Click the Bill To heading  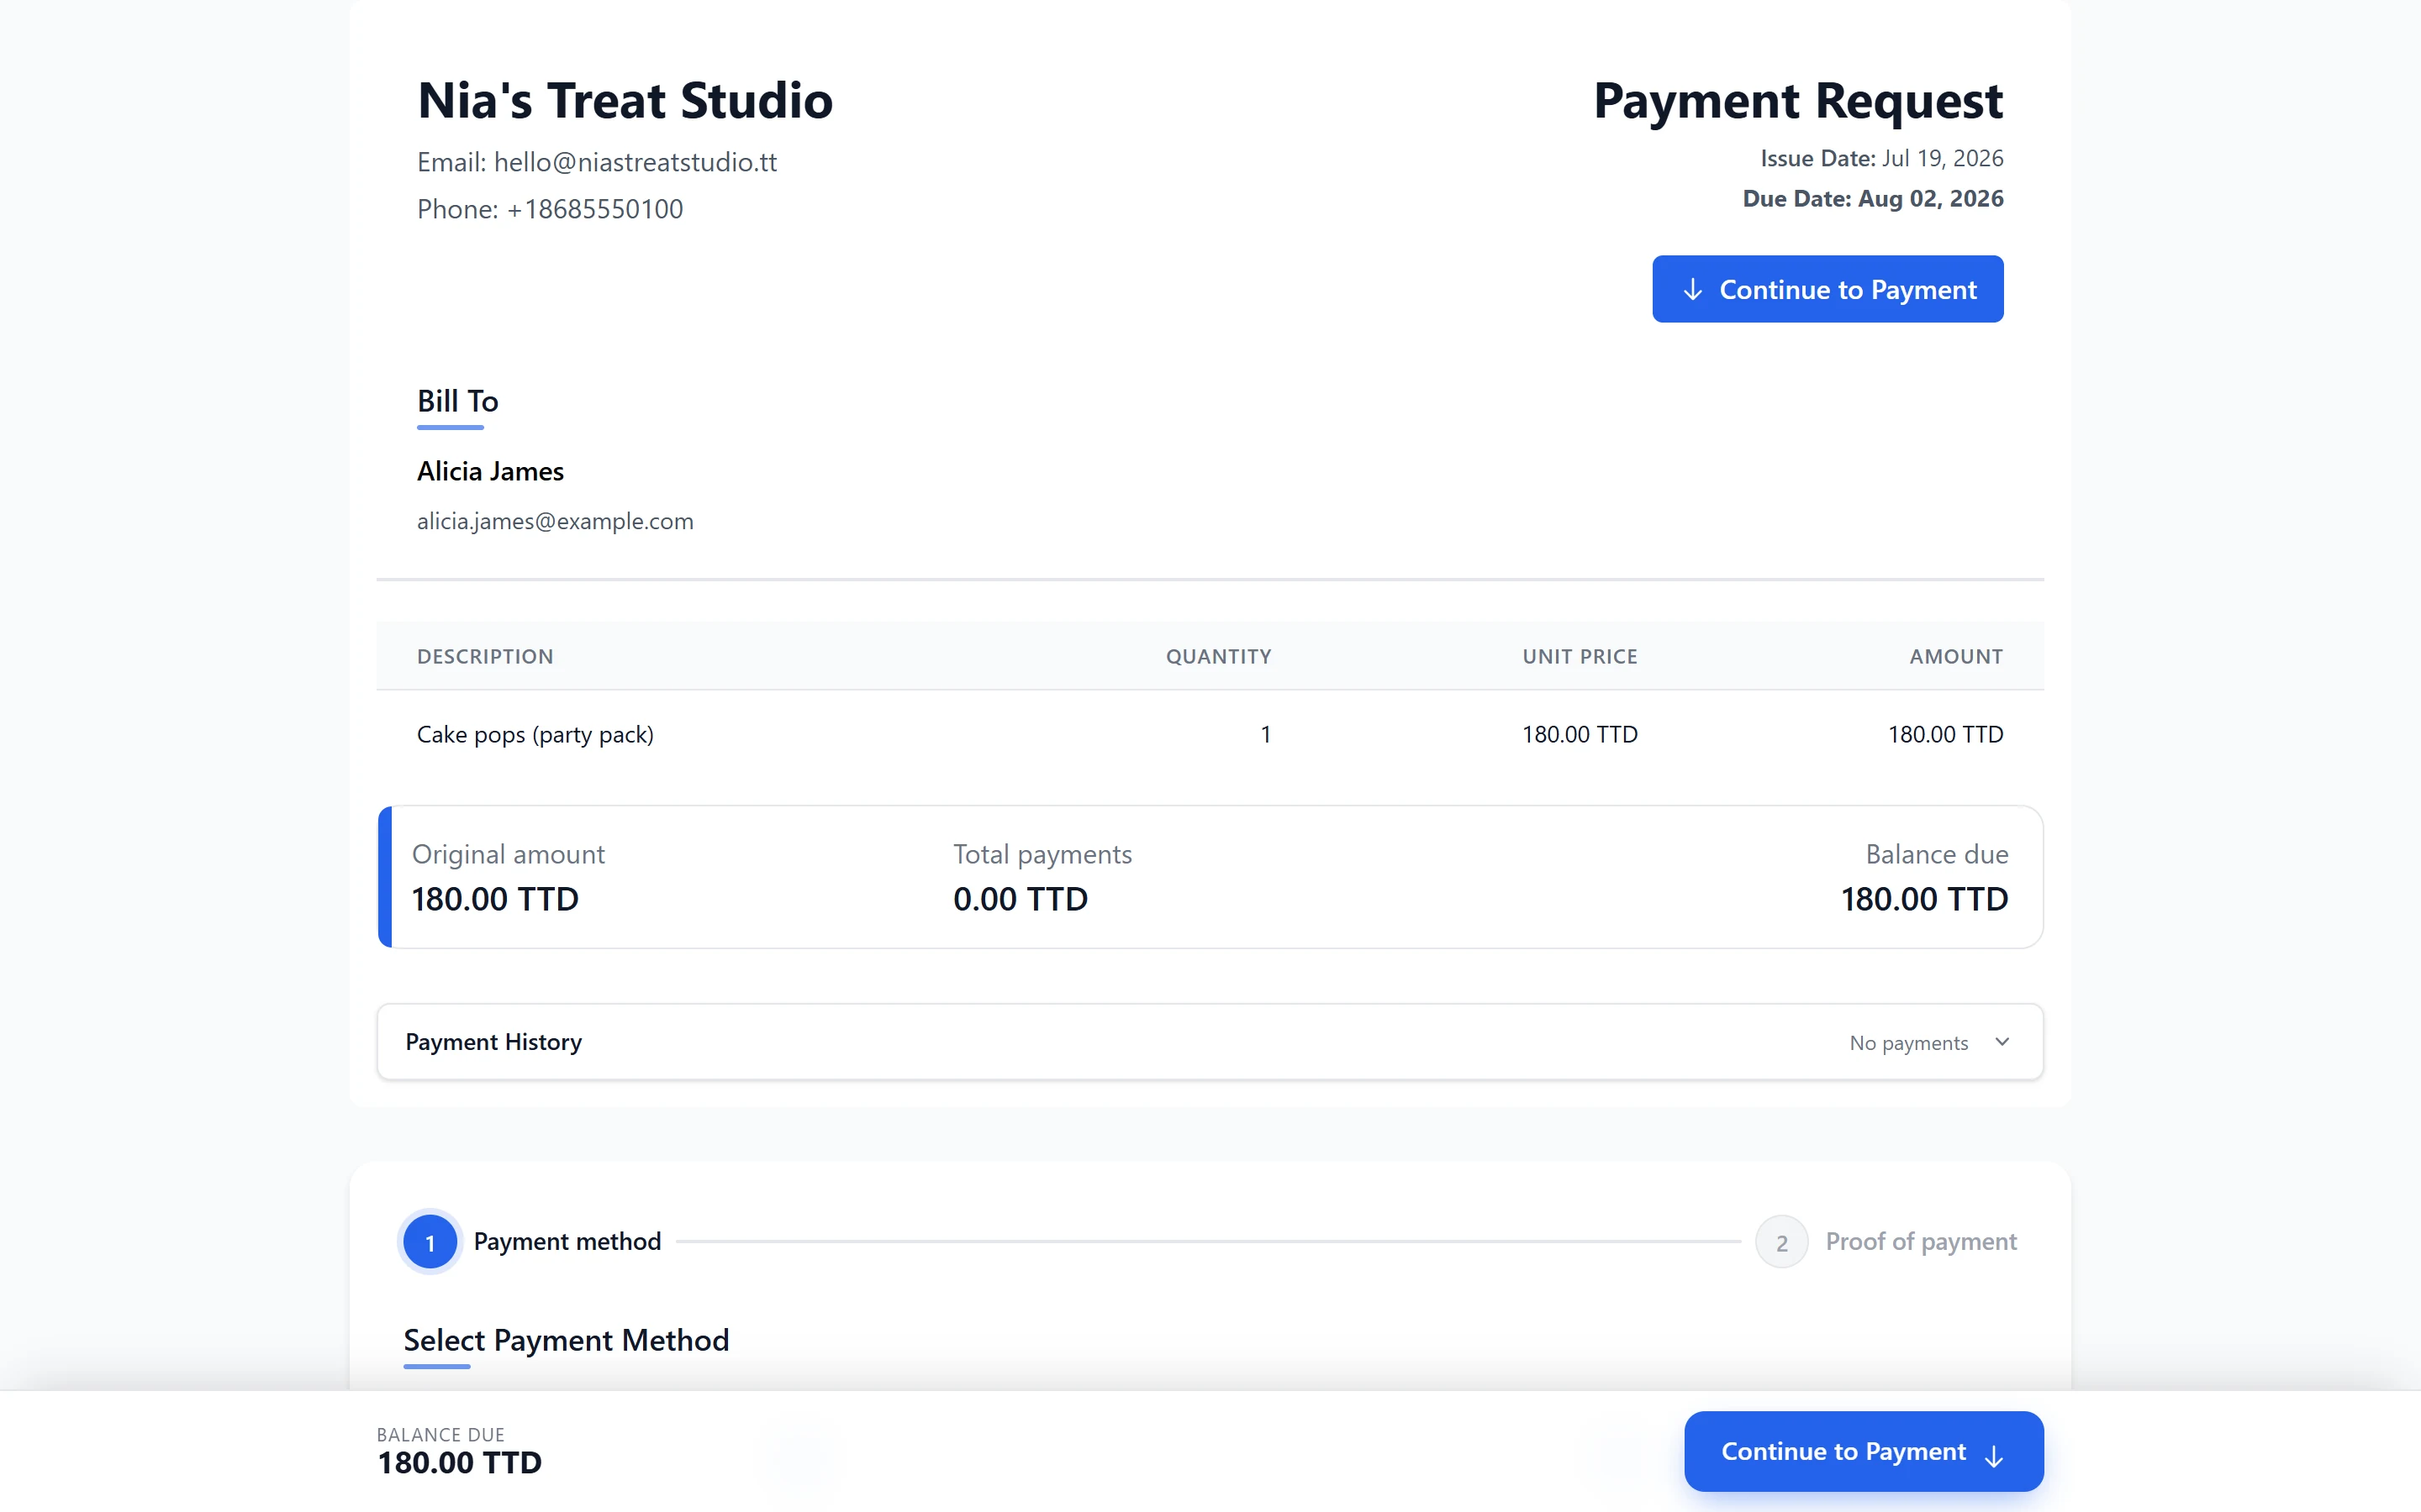coord(457,401)
